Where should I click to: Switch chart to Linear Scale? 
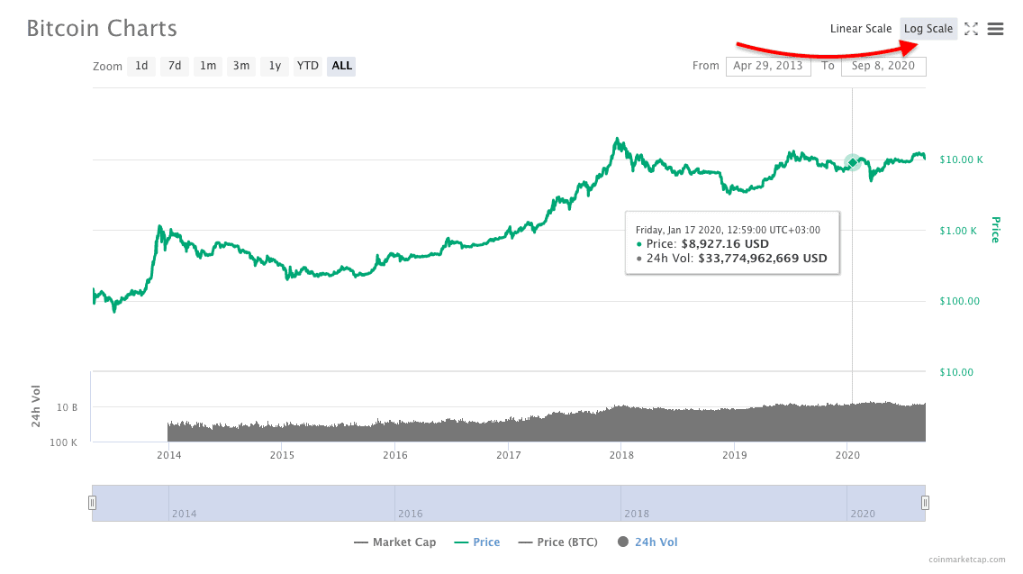pyautogui.click(x=861, y=29)
